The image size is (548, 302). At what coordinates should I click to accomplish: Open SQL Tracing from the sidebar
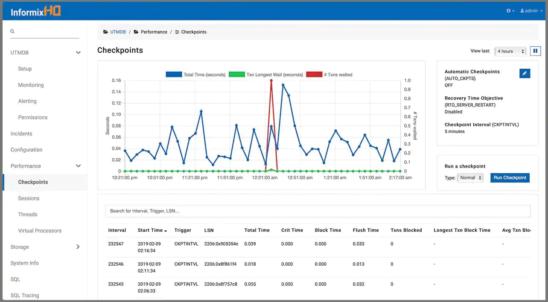point(24,295)
